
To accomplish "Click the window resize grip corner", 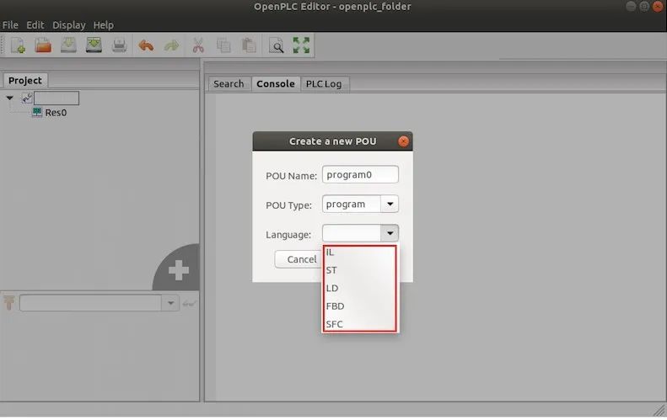I will point(659,410).
